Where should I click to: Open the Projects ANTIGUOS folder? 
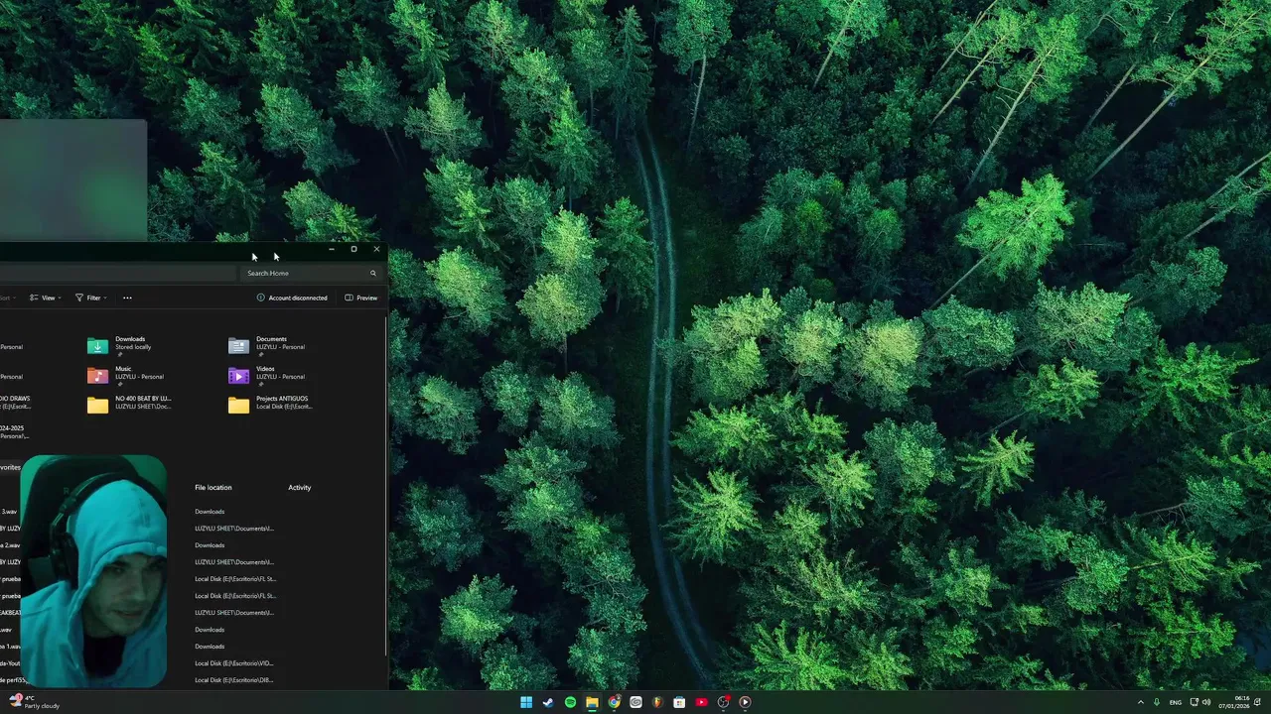[270, 404]
